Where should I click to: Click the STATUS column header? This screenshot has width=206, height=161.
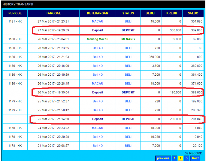click(x=128, y=13)
